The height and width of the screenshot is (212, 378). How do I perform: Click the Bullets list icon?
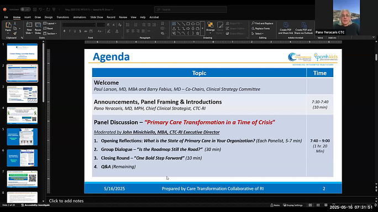128,25
